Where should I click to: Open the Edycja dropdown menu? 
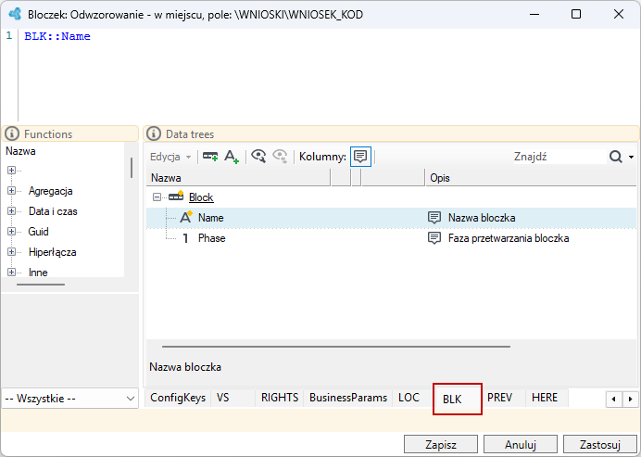(x=170, y=157)
